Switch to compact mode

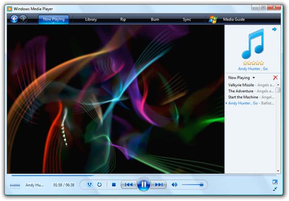click(x=275, y=188)
